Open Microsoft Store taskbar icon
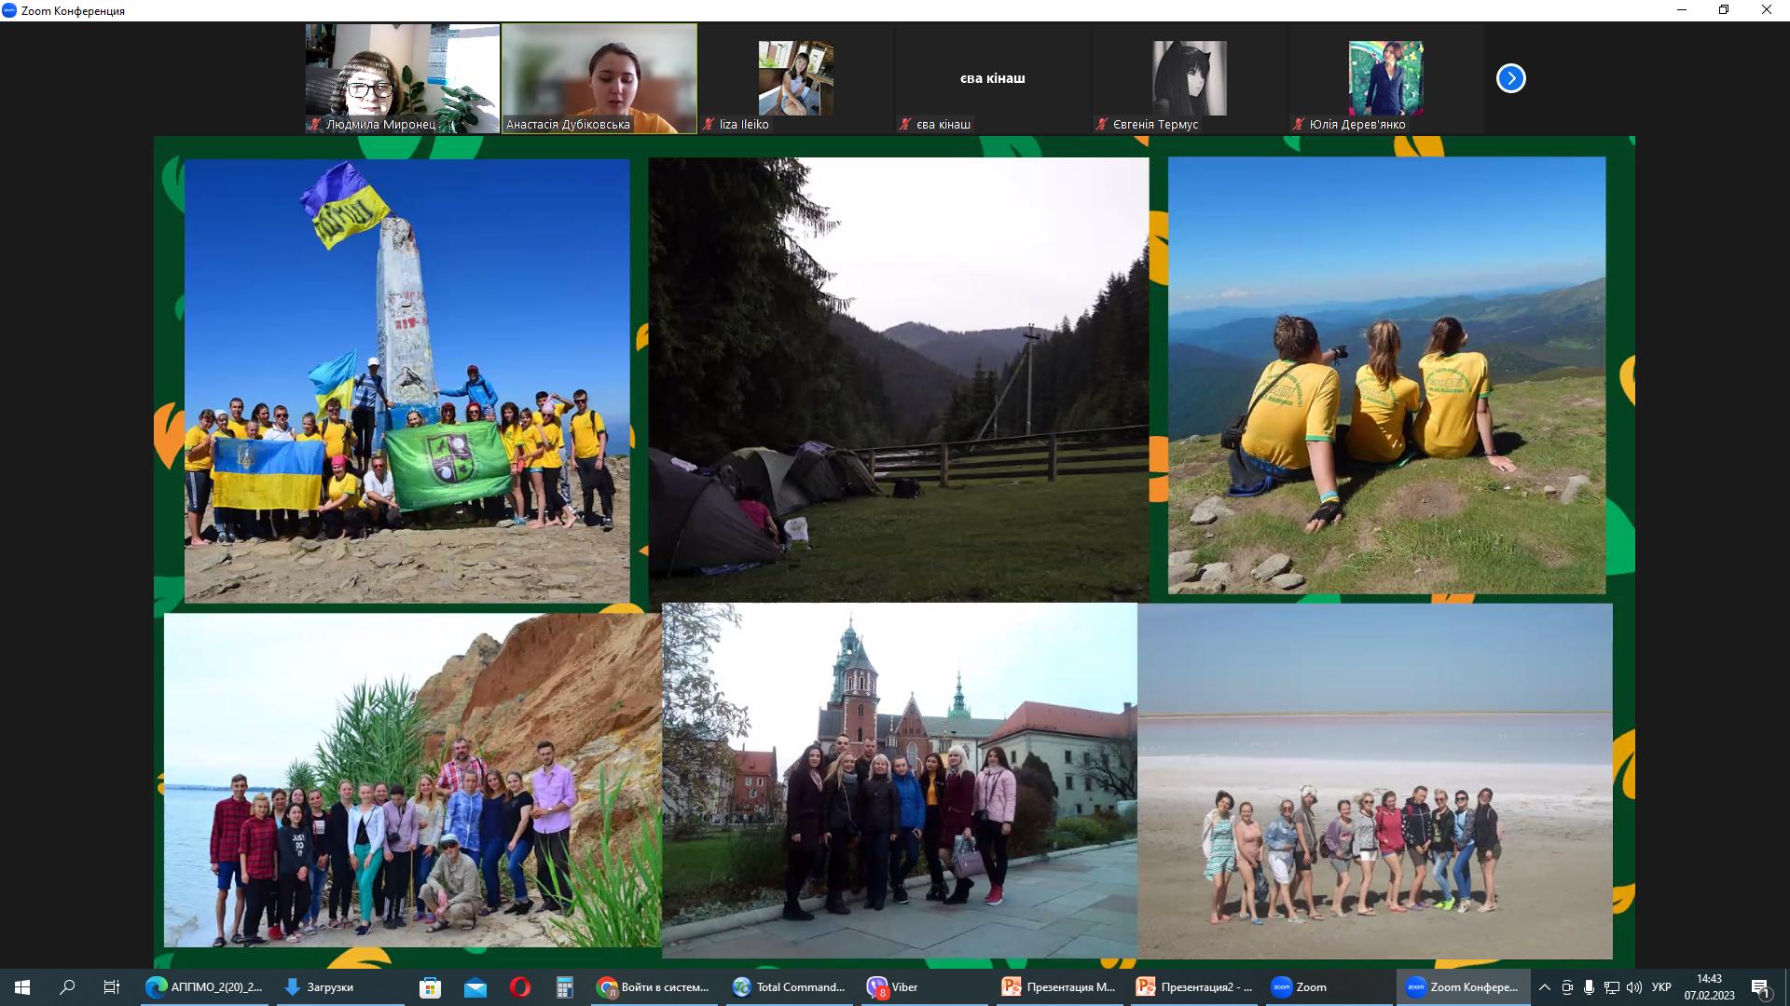Viewport: 1790px width, 1006px height. click(x=430, y=987)
